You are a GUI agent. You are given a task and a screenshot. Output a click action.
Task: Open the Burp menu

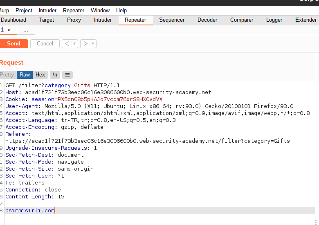[x=4, y=10]
